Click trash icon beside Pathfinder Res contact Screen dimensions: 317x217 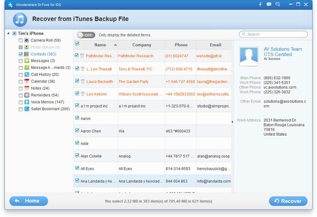click(82, 56)
